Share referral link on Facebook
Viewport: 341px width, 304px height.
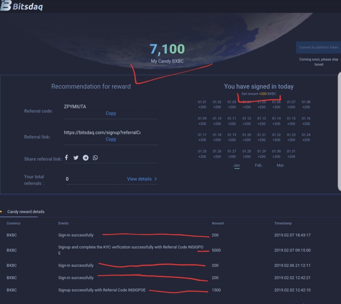tap(67, 157)
